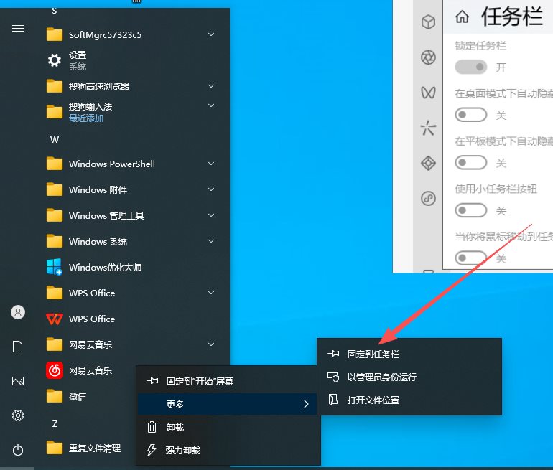Click the Power icon in Start
This screenshot has height=470, width=553.
click(18, 450)
